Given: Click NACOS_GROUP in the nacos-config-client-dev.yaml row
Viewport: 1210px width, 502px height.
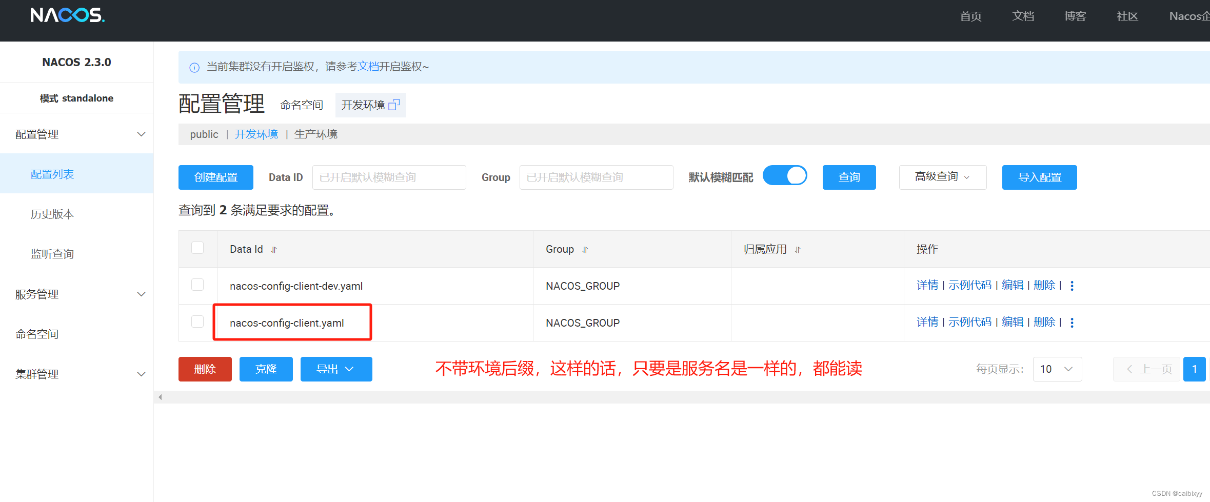Looking at the screenshot, I should [583, 286].
